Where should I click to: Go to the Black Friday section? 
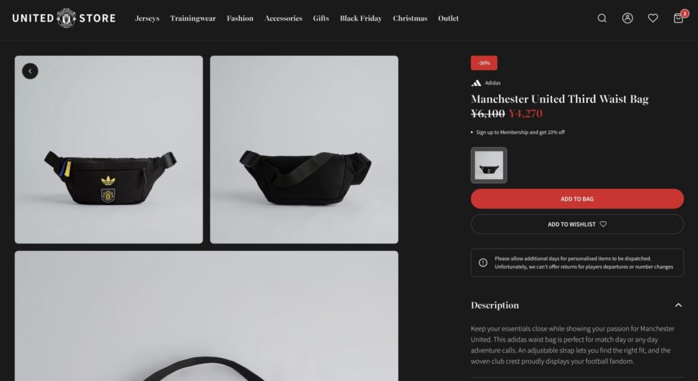click(x=361, y=18)
